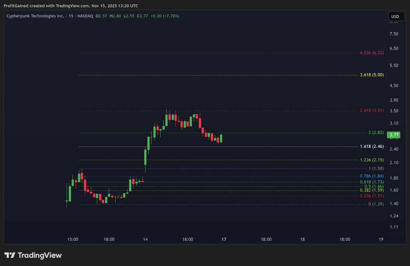The height and width of the screenshot is (266, 410).
Task: Click the 1.11 price axis value
Action: pos(394,227)
